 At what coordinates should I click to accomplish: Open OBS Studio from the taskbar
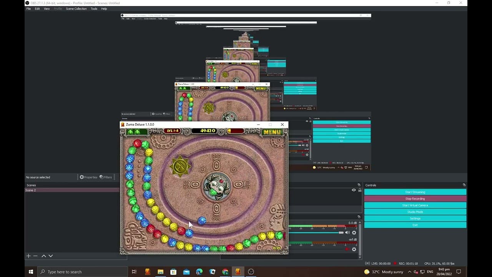coord(251,272)
